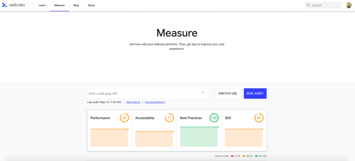
Task: Click the search magnifier icon
Action: [x=308, y=5]
